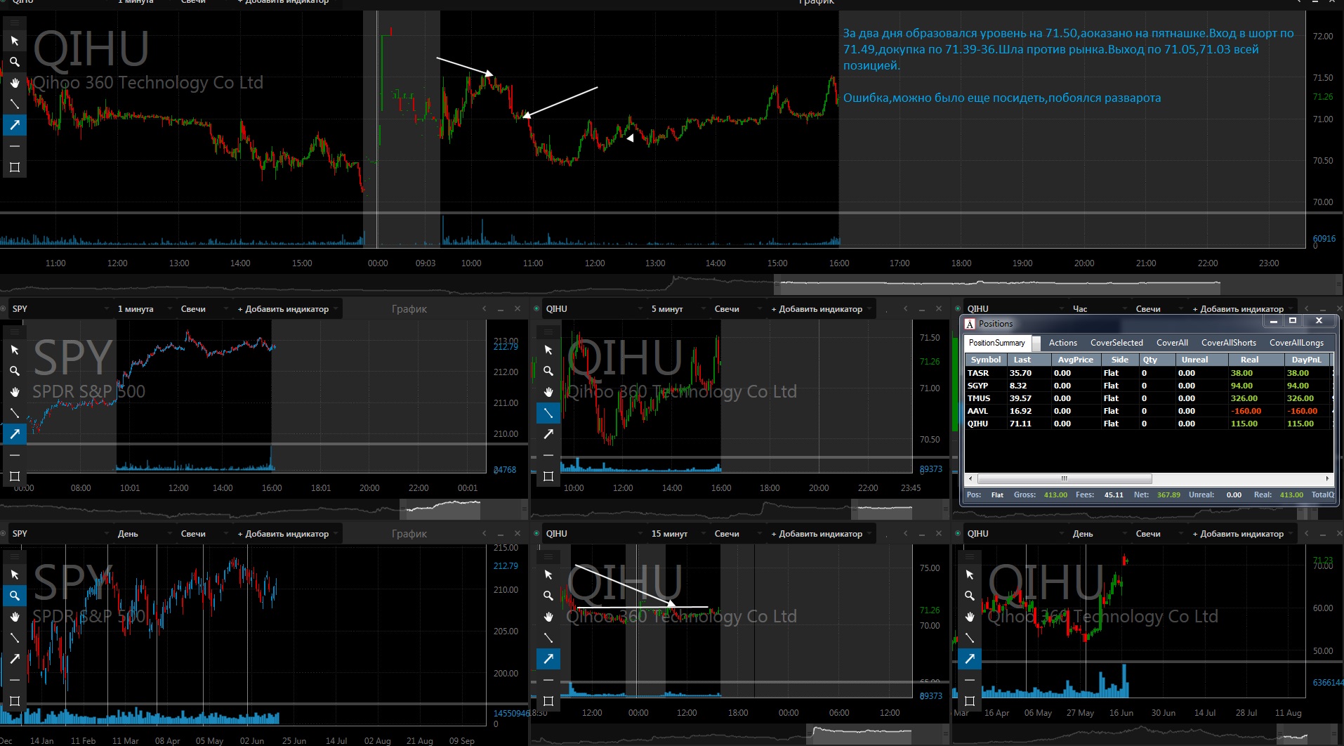1344x746 pixels.
Task: Select the arrow tool in the QIHU 15 минут chart
Action: click(548, 659)
